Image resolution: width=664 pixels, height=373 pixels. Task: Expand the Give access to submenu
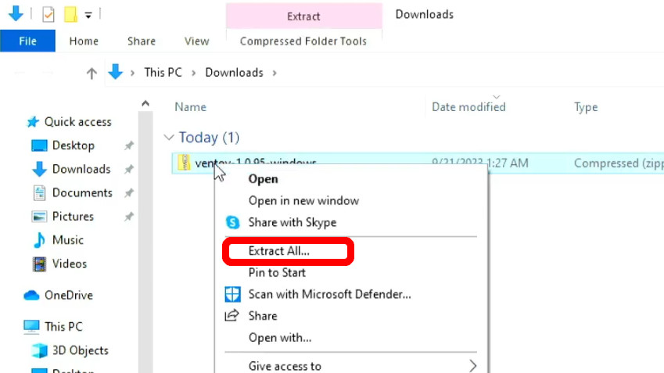(472, 365)
